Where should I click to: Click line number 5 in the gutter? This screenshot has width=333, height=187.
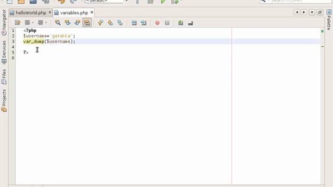click(13, 52)
